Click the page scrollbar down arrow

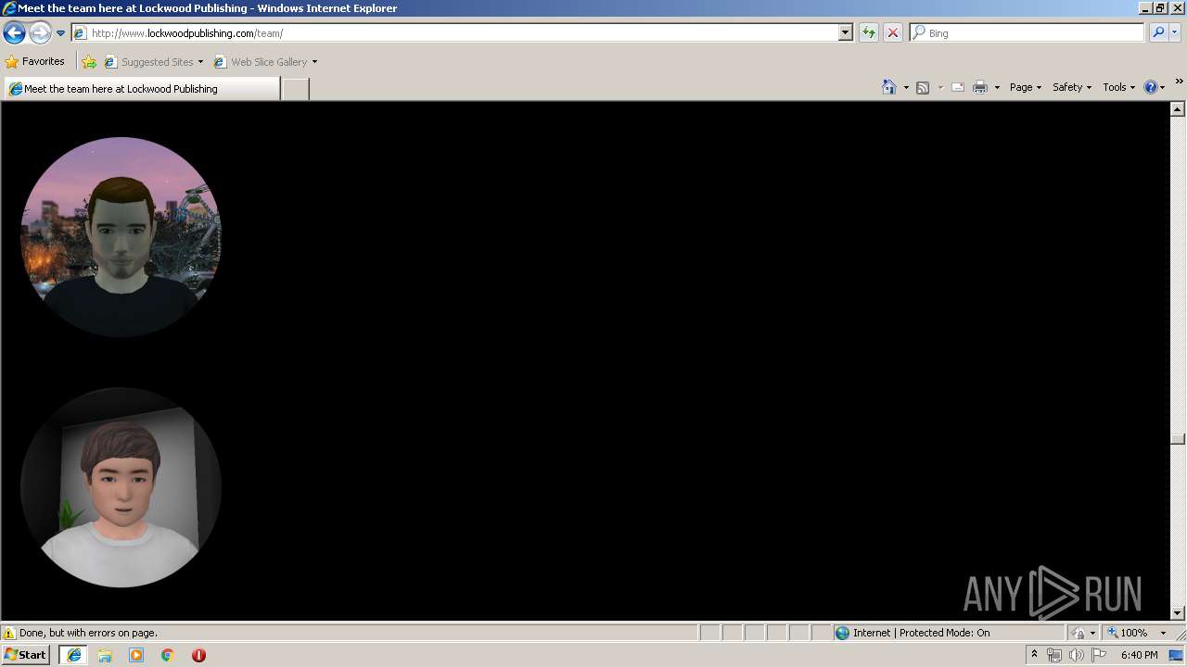[1178, 612]
